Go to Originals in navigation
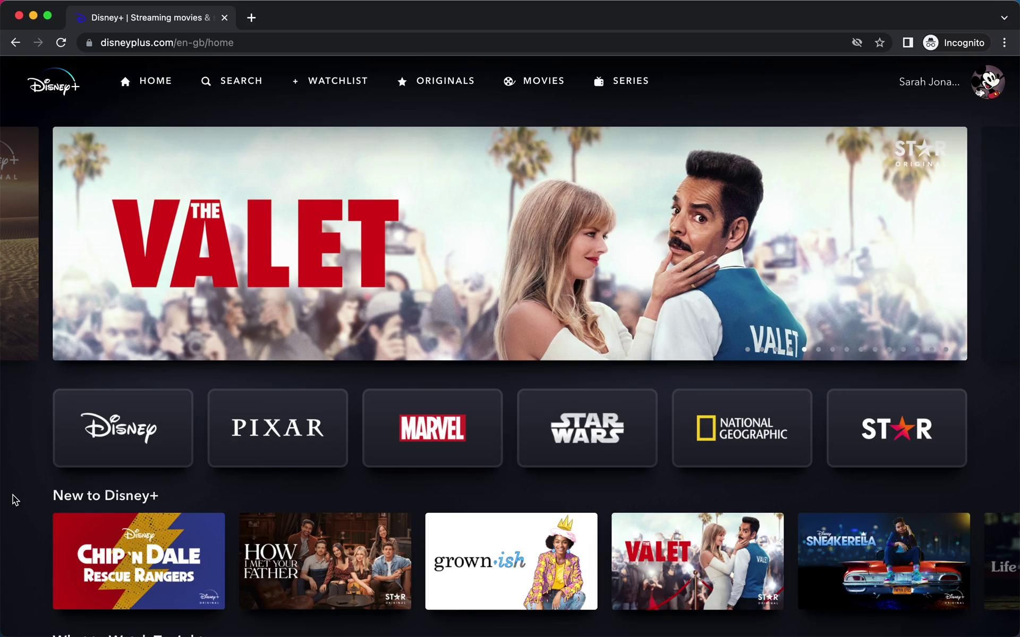This screenshot has width=1020, height=637. [436, 81]
